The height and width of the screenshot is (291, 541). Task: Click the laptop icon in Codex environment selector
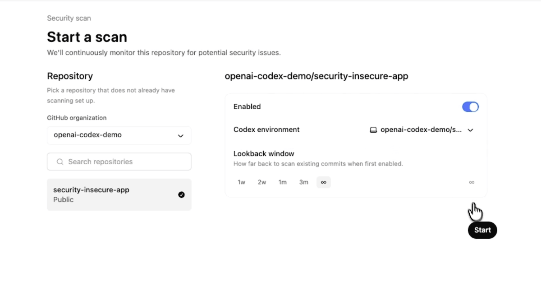point(373,129)
